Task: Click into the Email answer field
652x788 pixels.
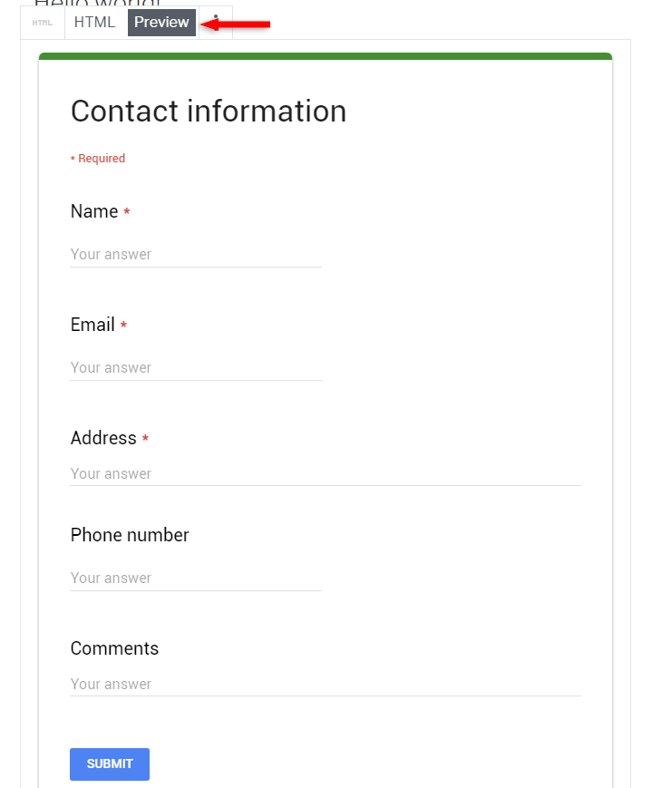Action: [196, 368]
